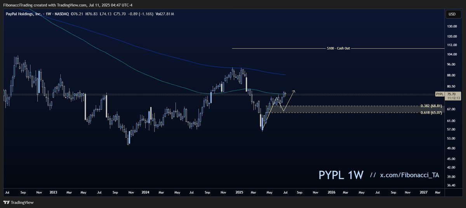Click the 96.00 price axis label
The width and height of the screenshot is (466, 208).
pos(451,64)
